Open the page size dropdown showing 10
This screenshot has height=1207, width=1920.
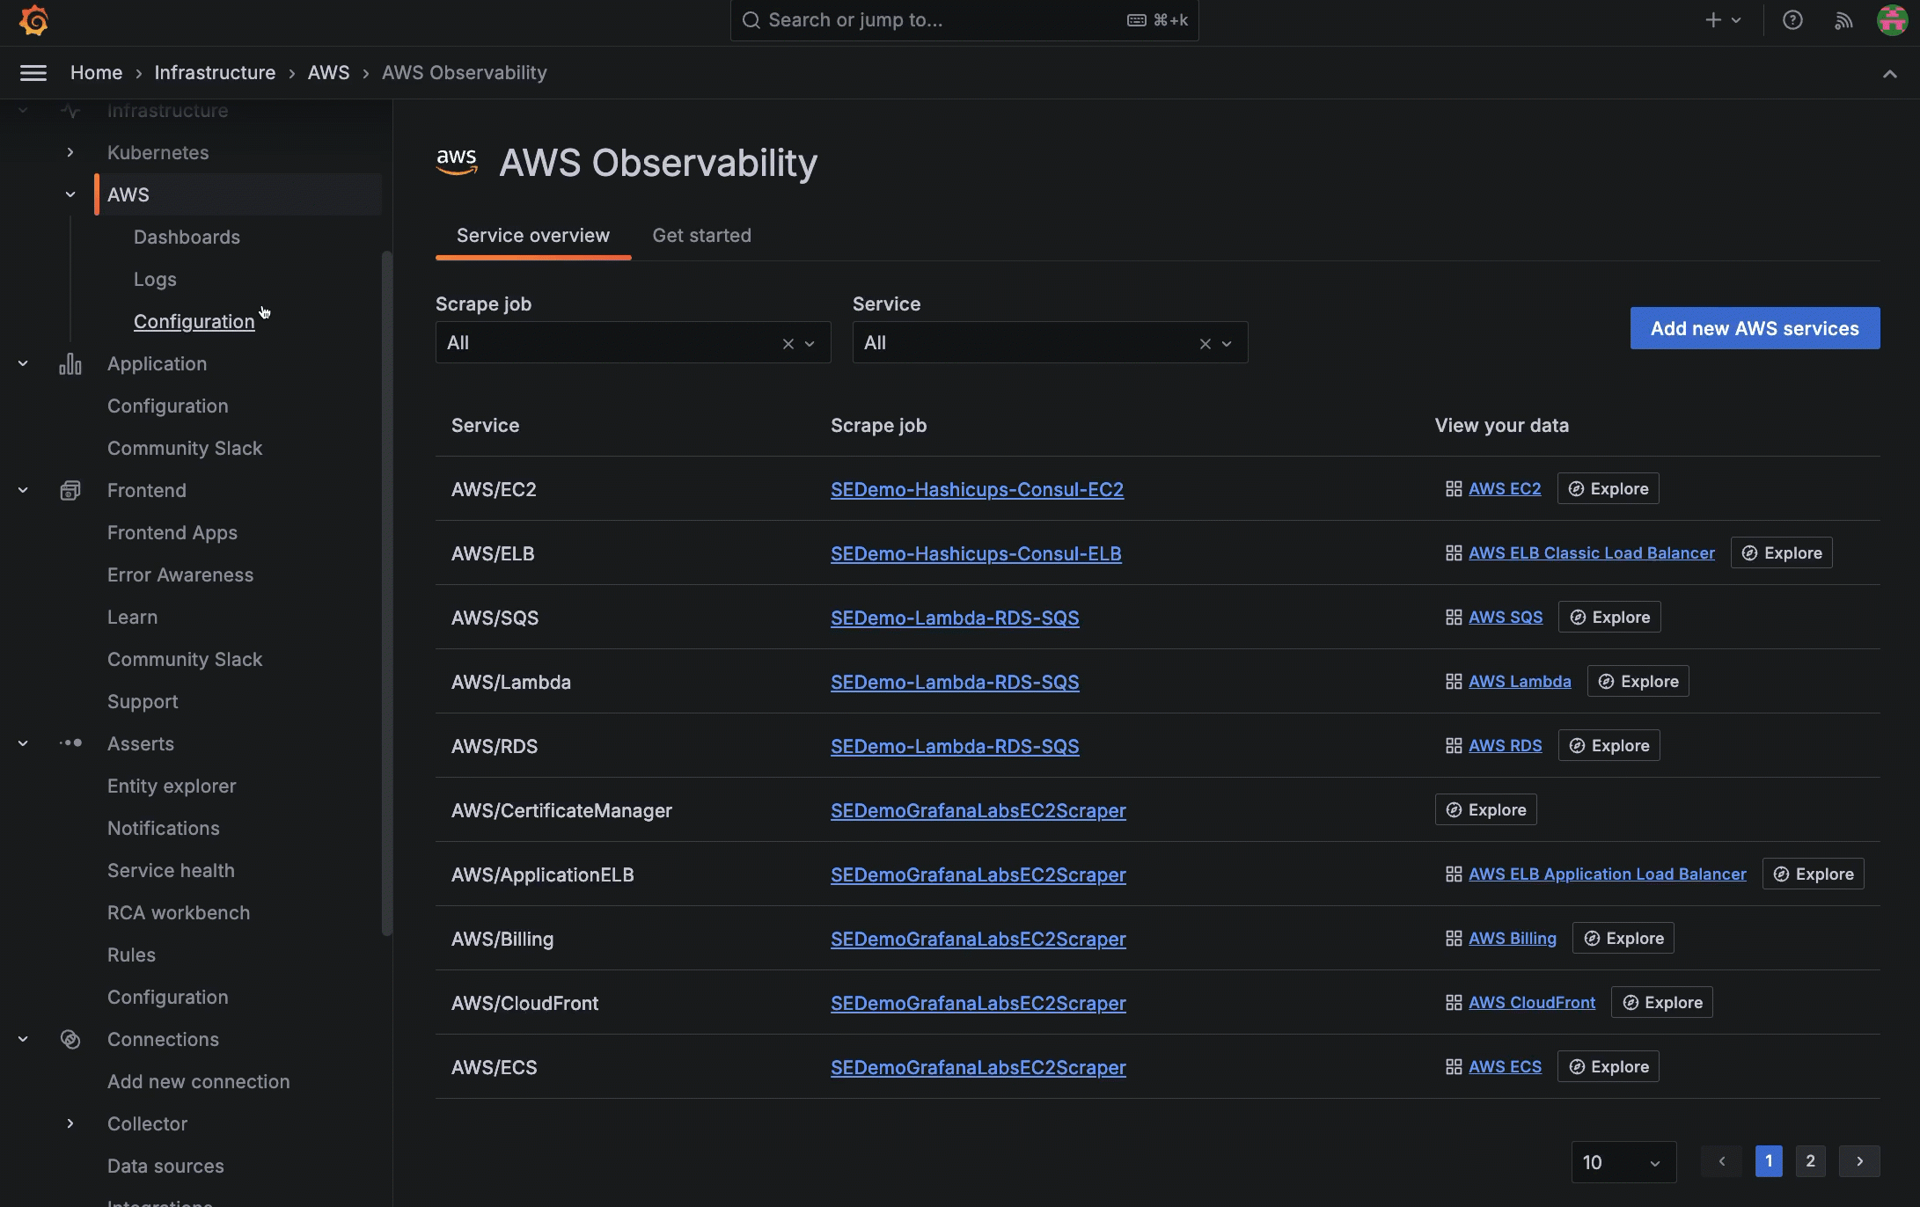point(1623,1161)
